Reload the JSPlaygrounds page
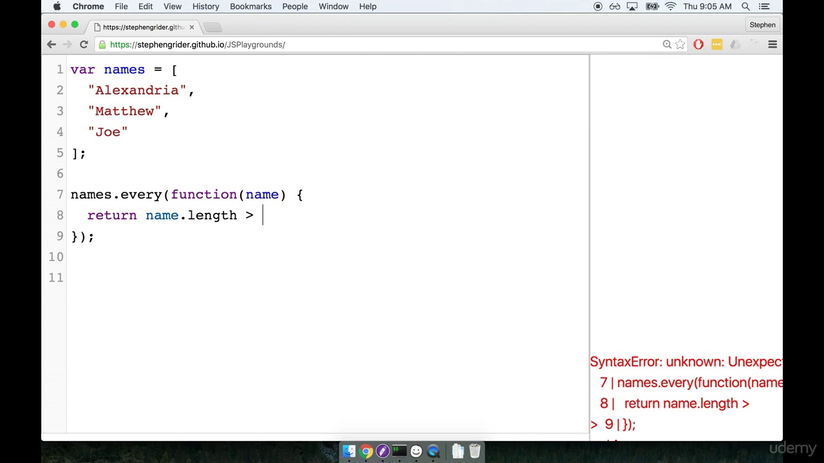 [84, 44]
